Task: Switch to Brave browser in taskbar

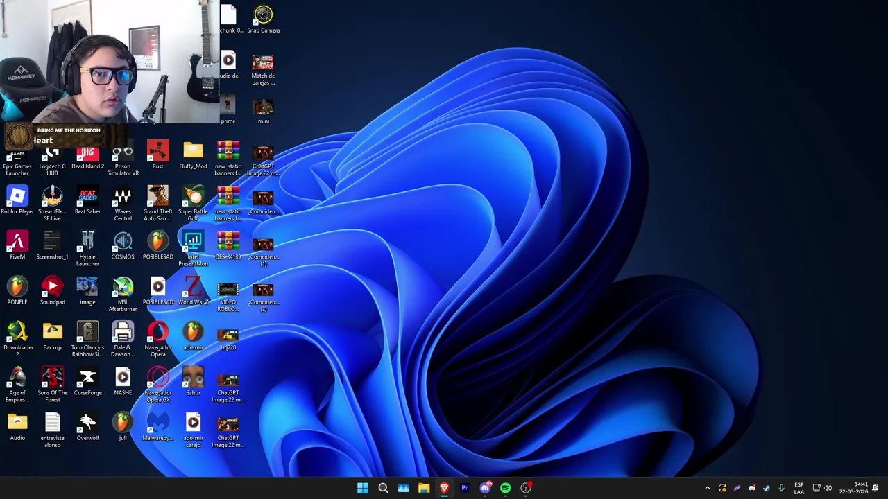Action: pos(444,488)
